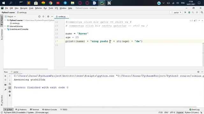Open the Code menu
This screenshot has height=114, width=204.
tap(31, 8)
